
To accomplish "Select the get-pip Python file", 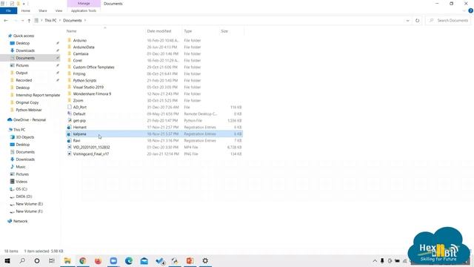I will click(79, 120).
